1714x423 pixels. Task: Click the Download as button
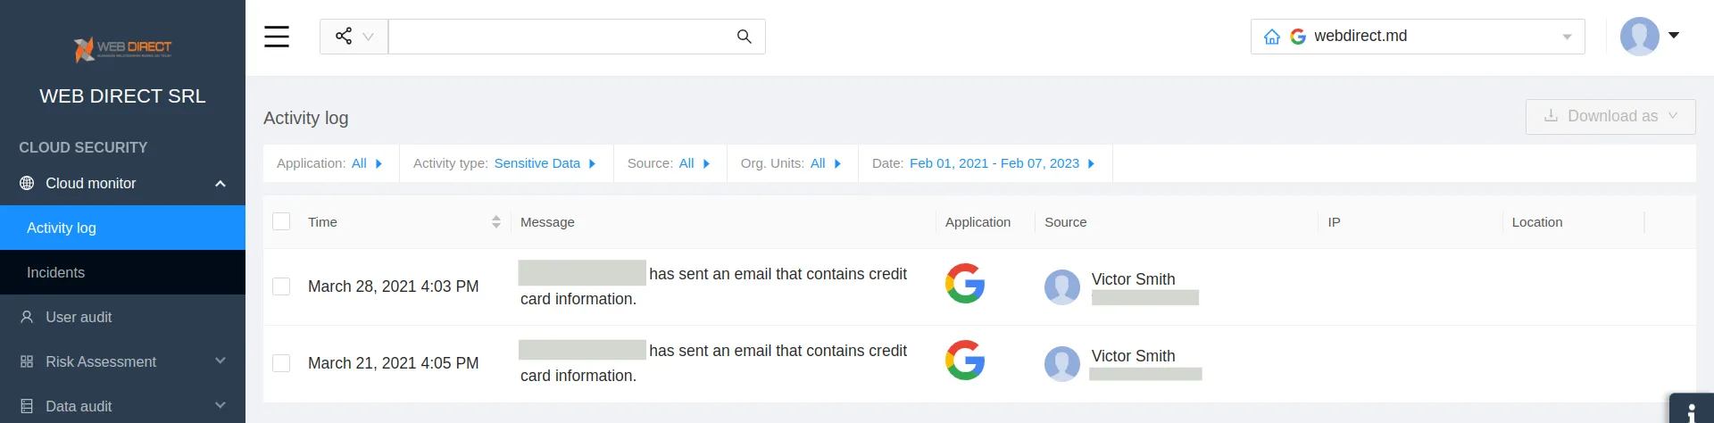tap(1610, 117)
